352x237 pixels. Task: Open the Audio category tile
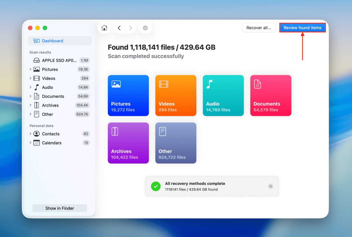click(223, 95)
